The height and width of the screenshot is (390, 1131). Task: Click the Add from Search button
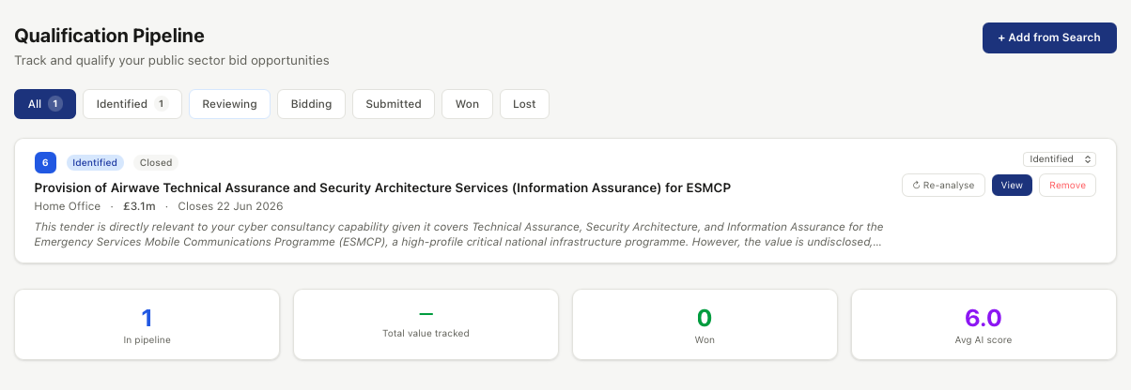1049,37
